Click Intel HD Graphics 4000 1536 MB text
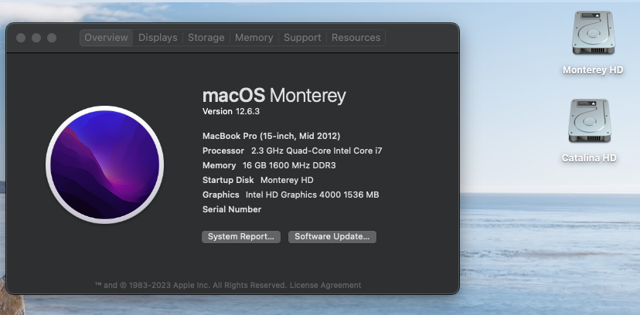 coord(312,195)
